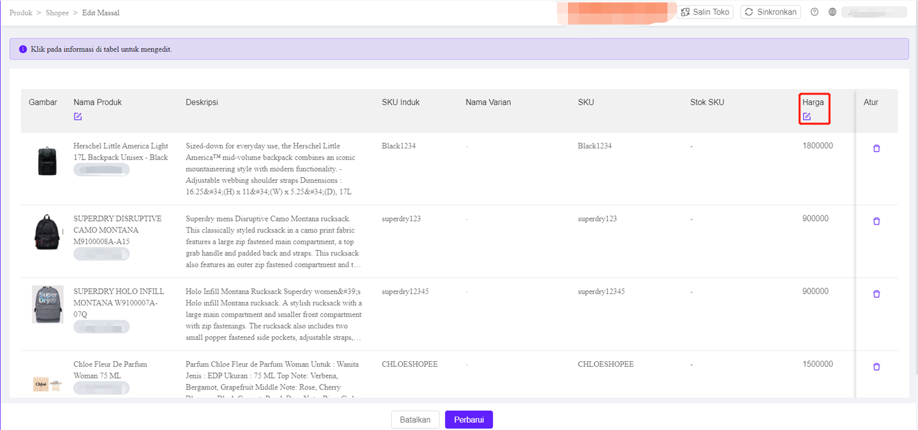Screen dimensions: 918x430
Task: Open the Herschel black backpack thumbnail
Action: pos(47,161)
